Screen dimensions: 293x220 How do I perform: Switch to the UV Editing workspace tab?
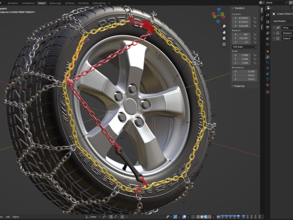tap(83, 3)
